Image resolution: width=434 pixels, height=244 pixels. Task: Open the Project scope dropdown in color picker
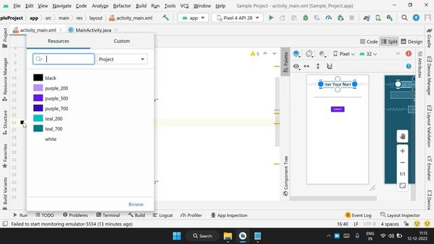[122, 59]
